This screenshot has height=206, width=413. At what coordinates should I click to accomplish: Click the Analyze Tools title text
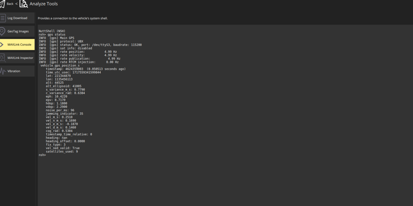(44, 4)
